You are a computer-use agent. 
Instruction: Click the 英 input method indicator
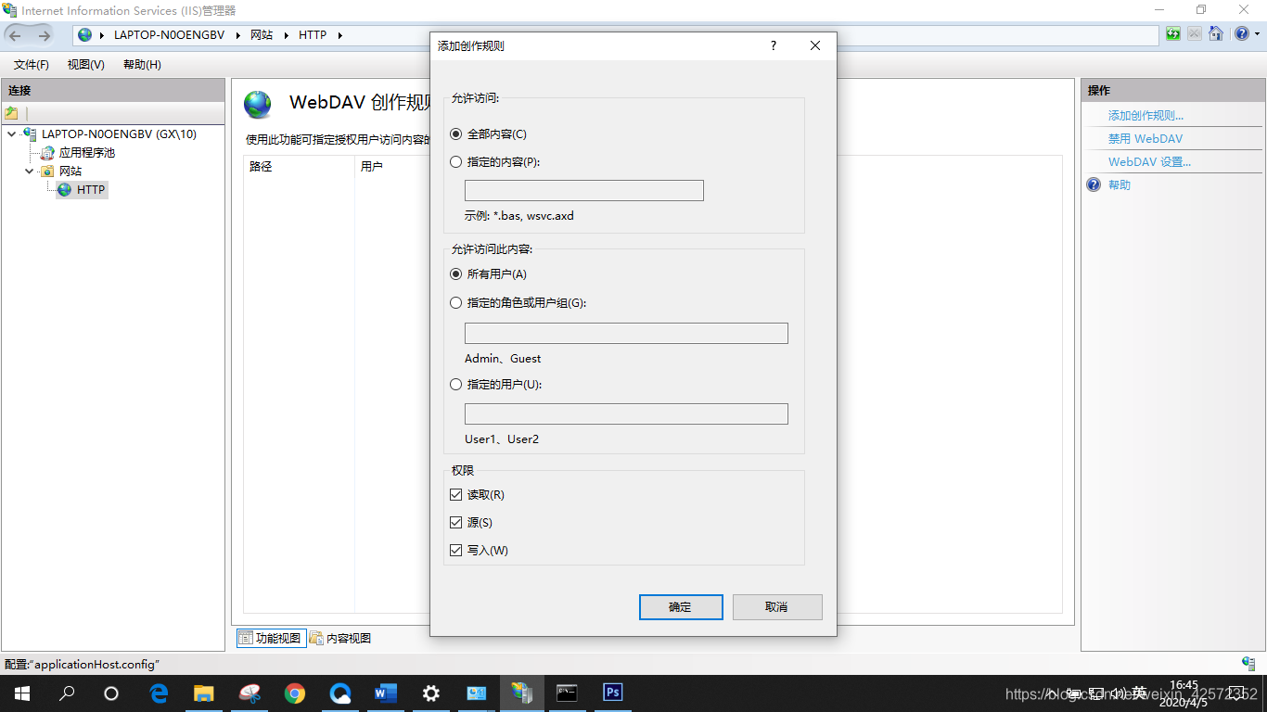coord(1139,693)
